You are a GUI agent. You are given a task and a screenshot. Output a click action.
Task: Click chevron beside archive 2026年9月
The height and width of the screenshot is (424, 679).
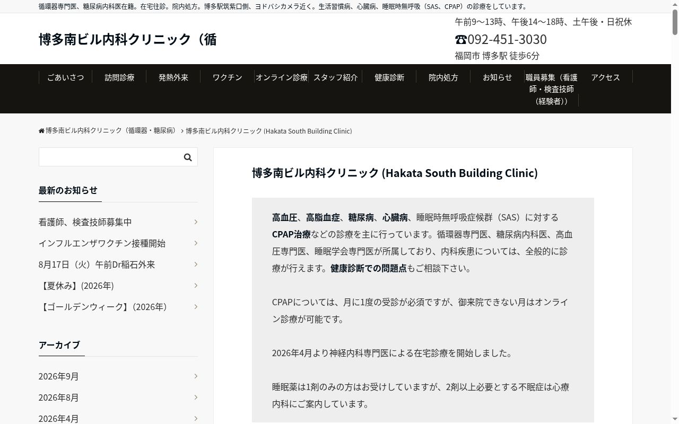click(196, 376)
